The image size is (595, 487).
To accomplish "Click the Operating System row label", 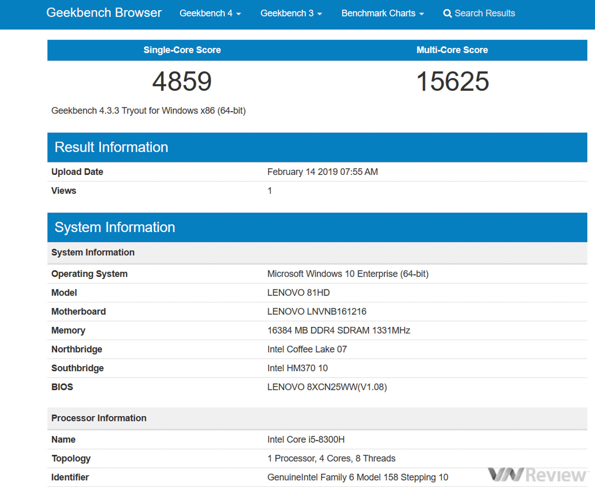I will click(89, 274).
